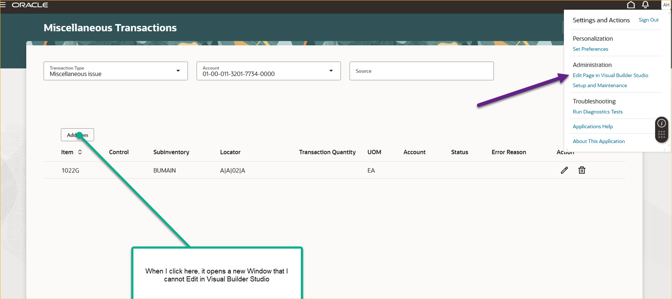Click the "UOM" column header

374,152
